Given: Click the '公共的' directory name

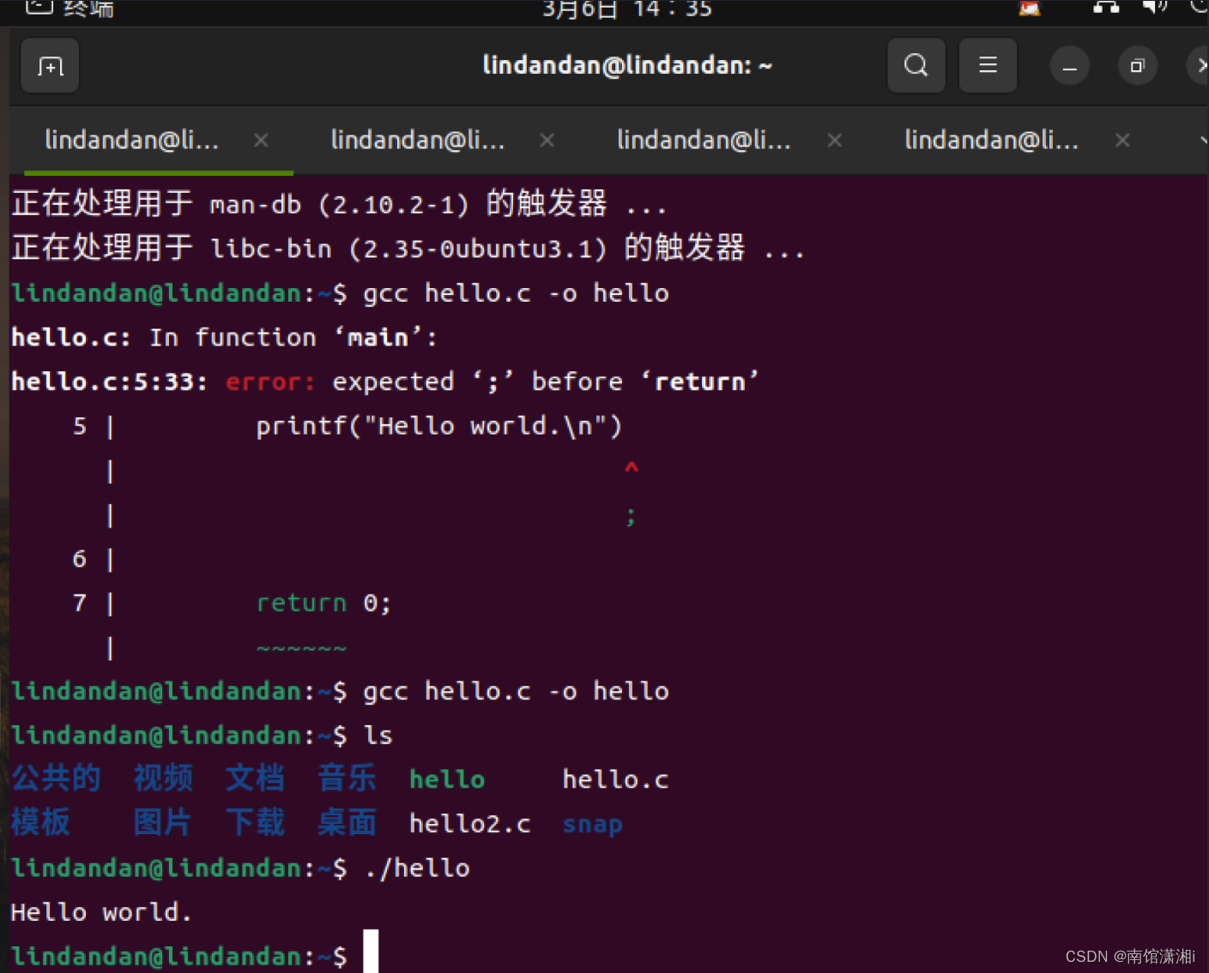Looking at the screenshot, I should point(56,778).
